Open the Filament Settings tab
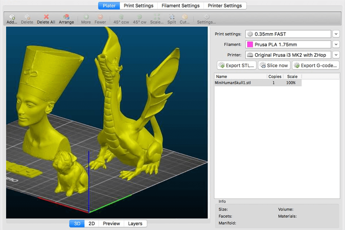This screenshot has height=230, width=345. coord(181,6)
